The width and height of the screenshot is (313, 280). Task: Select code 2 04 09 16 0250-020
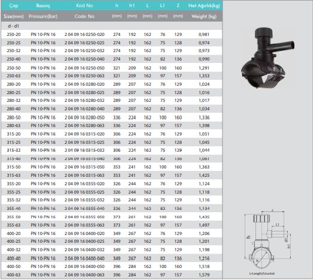point(85,34)
